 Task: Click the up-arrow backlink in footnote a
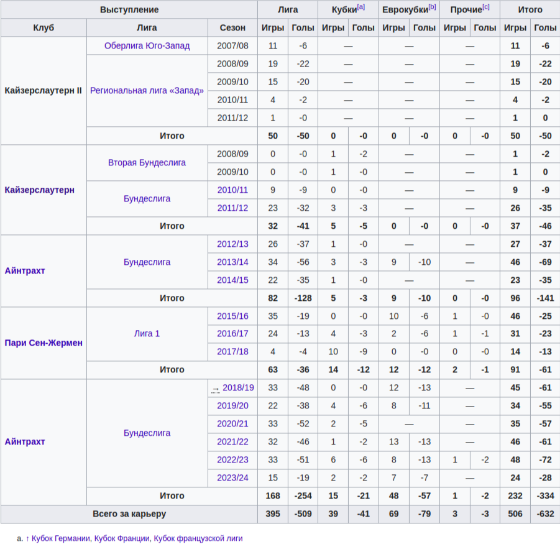(x=27, y=538)
